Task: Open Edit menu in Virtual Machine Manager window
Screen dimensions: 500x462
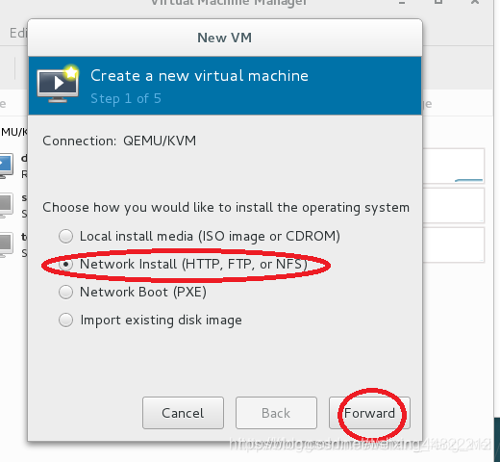Action: tap(18, 33)
